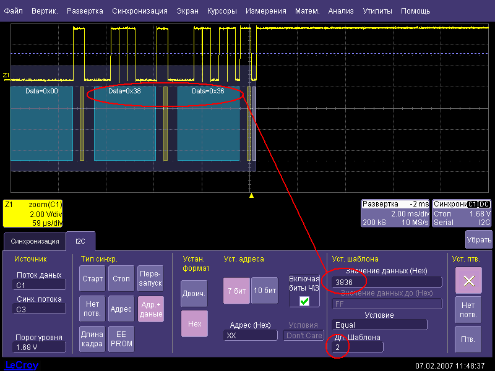Click the Значение данных (Hex) input field
The height and width of the screenshot is (371, 495).
[x=387, y=282]
